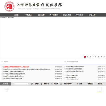Click the 光荣榜 link
Image resolution: width=106 pixels, height=106 pixels.
coord(37,84)
